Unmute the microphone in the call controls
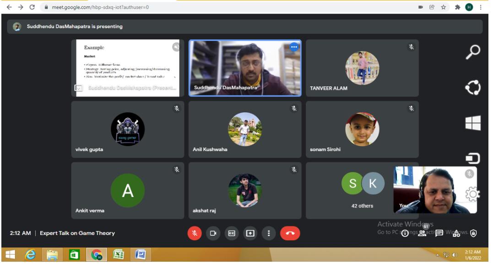493x264 pixels. click(195, 233)
